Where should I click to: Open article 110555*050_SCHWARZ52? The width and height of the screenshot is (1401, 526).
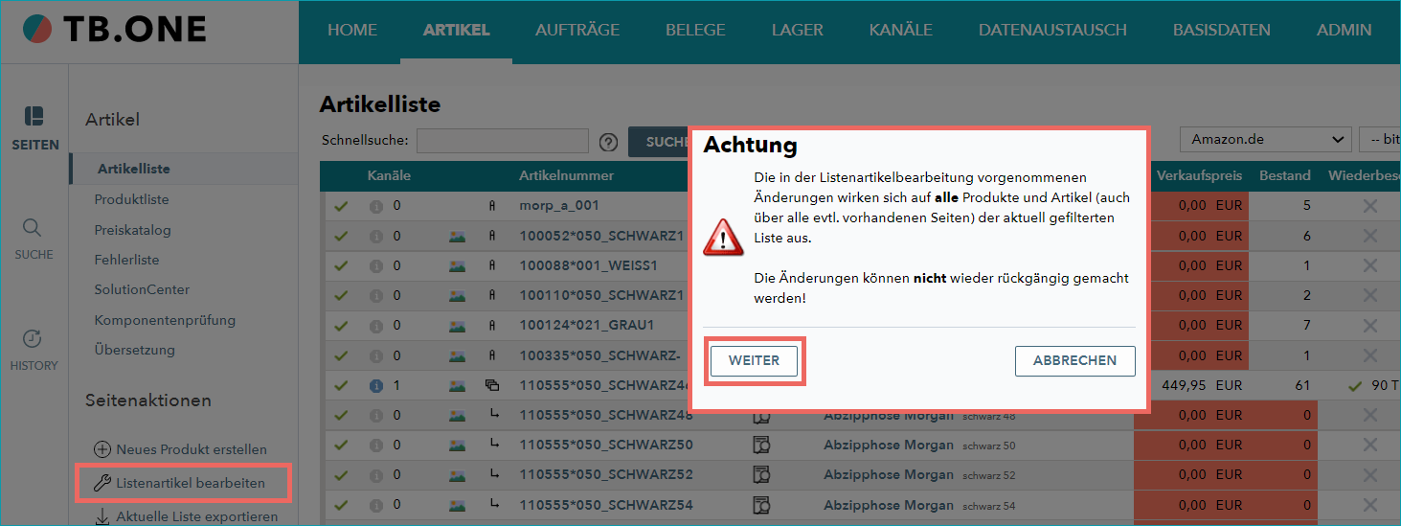coord(606,475)
